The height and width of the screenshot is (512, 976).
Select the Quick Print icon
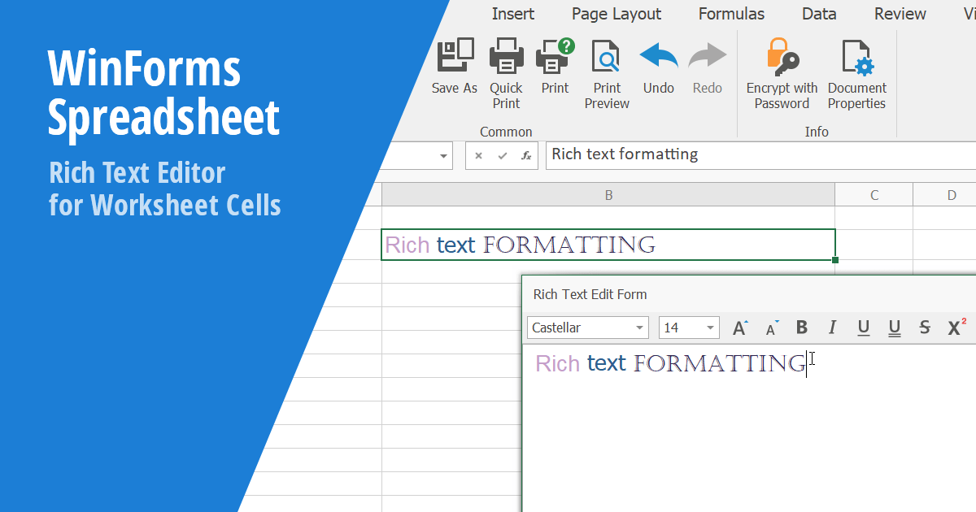(506, 54)
